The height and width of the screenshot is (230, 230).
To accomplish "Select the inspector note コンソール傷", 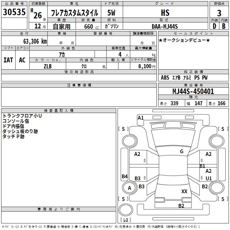I will 16,121.
